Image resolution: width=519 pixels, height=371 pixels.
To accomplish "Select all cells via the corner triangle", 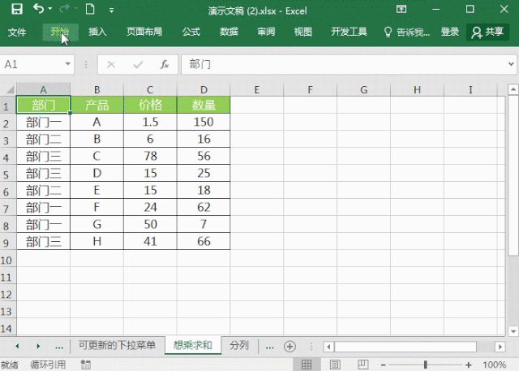I will coord(10,89).
